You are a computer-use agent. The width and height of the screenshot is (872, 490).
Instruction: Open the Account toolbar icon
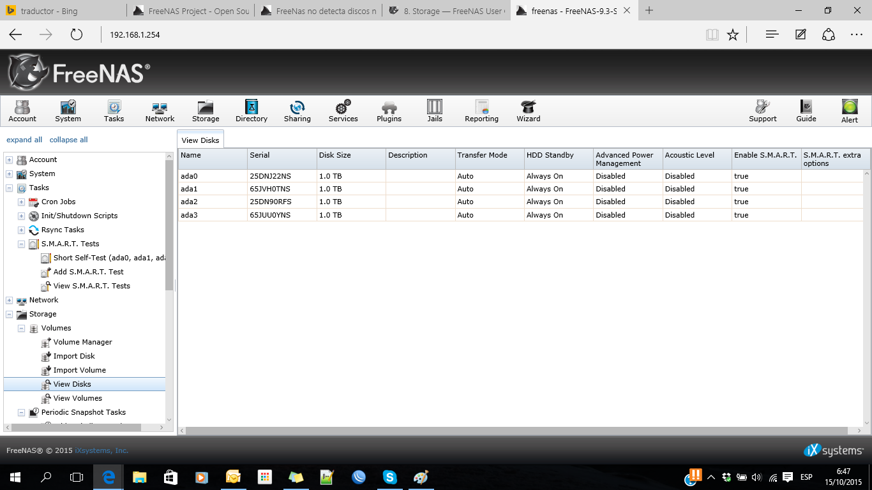click(x=22, y=111)
